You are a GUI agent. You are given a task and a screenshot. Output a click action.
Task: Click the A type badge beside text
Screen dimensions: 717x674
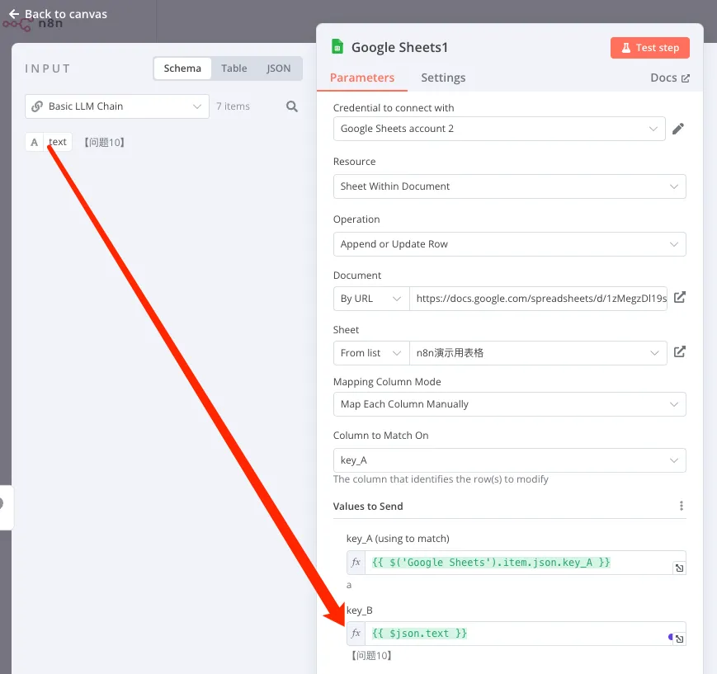tap(35, 142)
